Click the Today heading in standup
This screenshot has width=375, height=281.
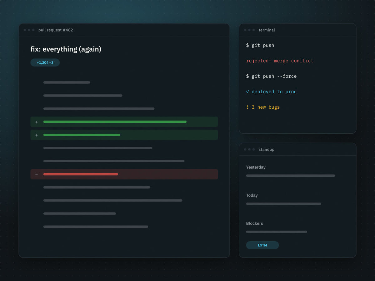pos(252,195)
